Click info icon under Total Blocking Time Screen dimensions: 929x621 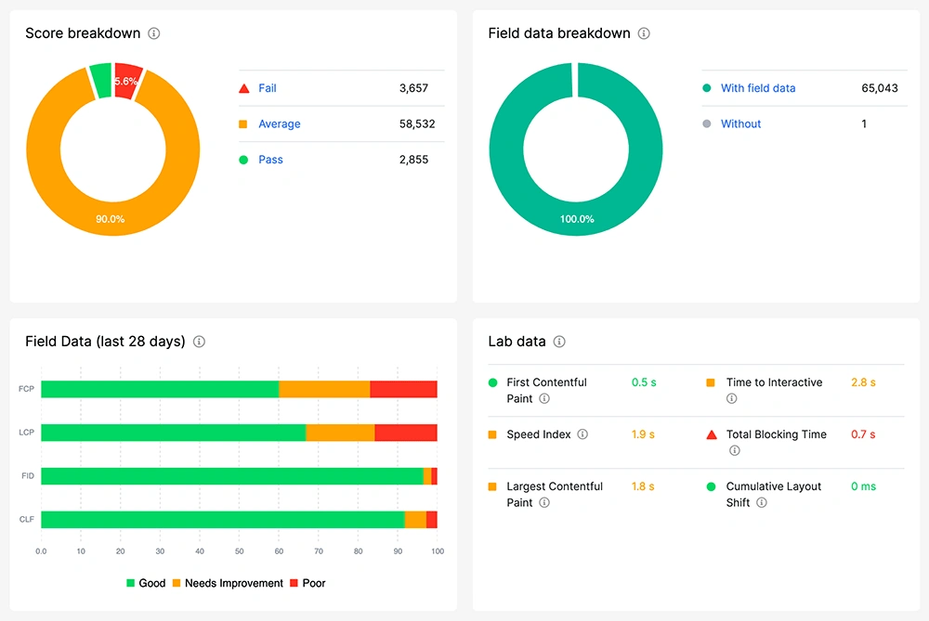point(734,451)
